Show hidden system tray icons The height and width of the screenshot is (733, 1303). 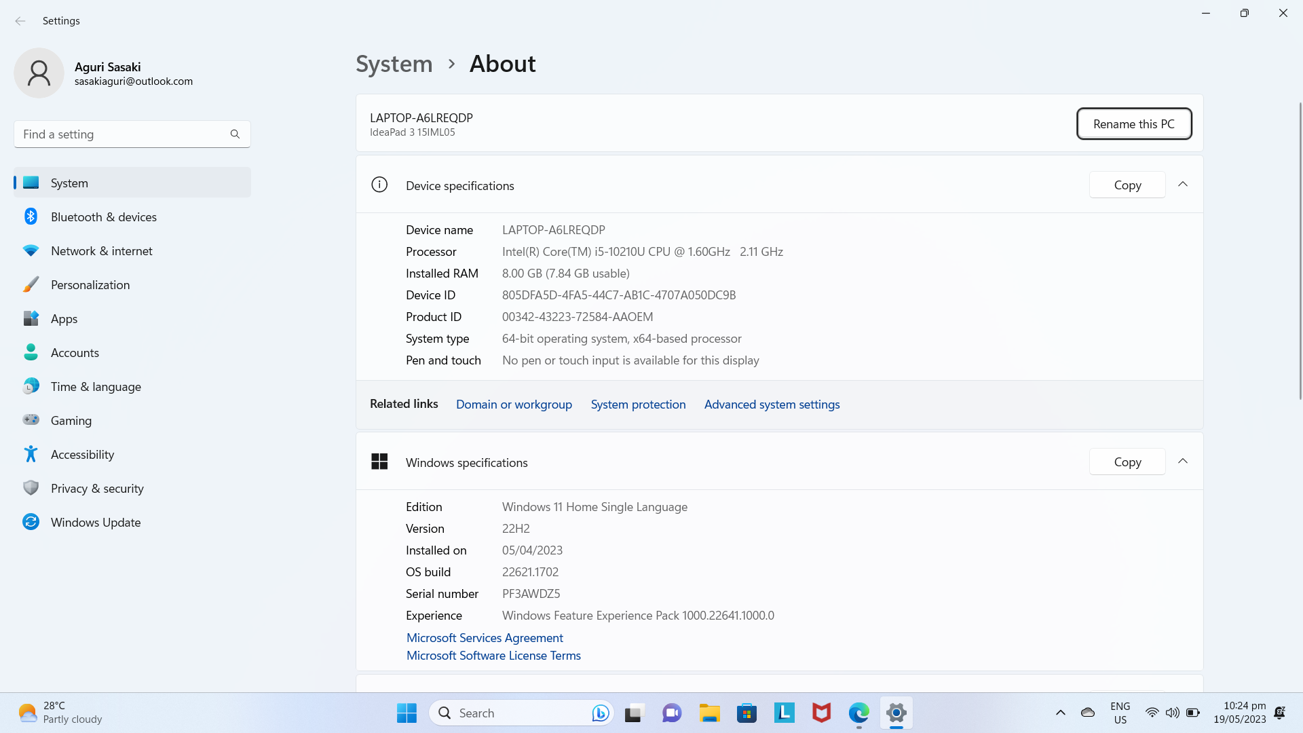1060,713
